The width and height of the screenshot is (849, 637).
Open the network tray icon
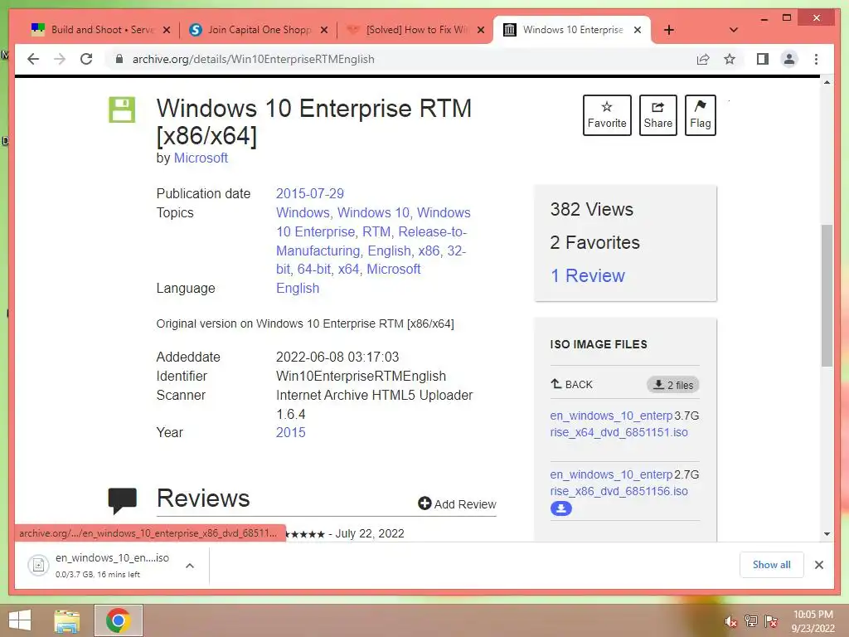pyautogui.click(x=750, y=621)
